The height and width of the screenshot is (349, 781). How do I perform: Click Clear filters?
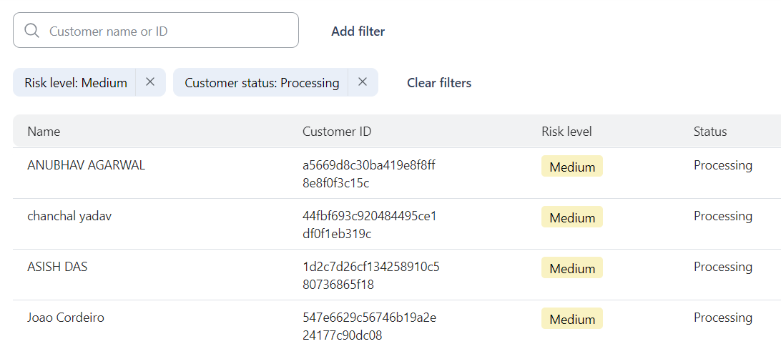coord(439,83)
